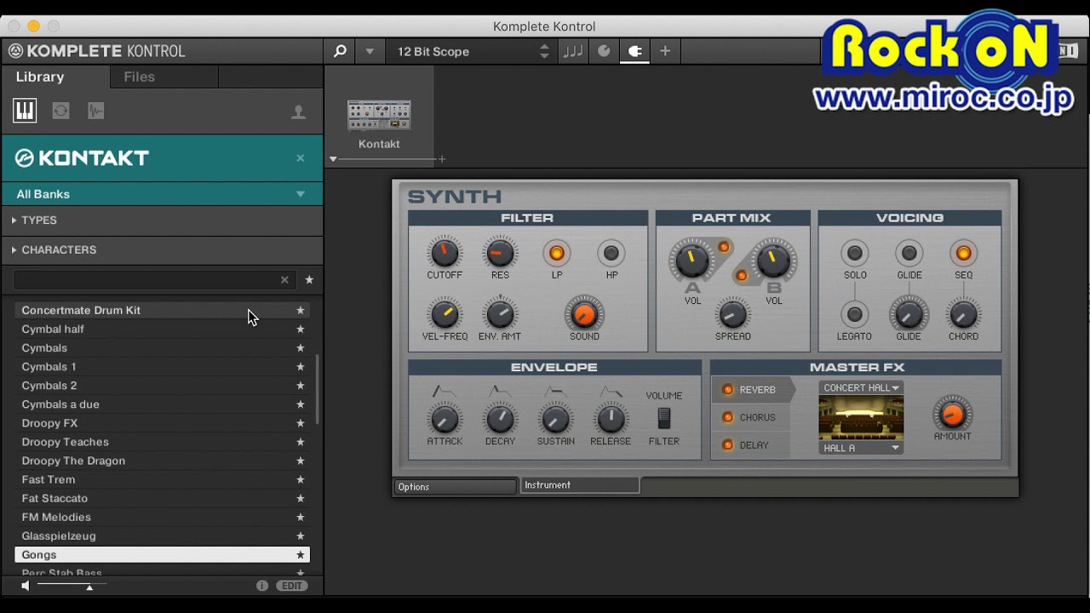Favorite the Droopy FX preset star
The image size is (1090, 613).
300,423
